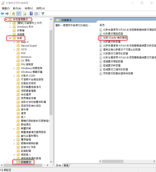Viewport: 156px width, 172px height.
Task: Collapse the 系統 folder chevron
Action: pos(10,38)
